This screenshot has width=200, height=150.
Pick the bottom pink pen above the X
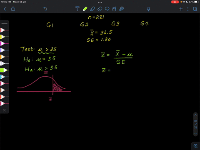click(4, 103)
